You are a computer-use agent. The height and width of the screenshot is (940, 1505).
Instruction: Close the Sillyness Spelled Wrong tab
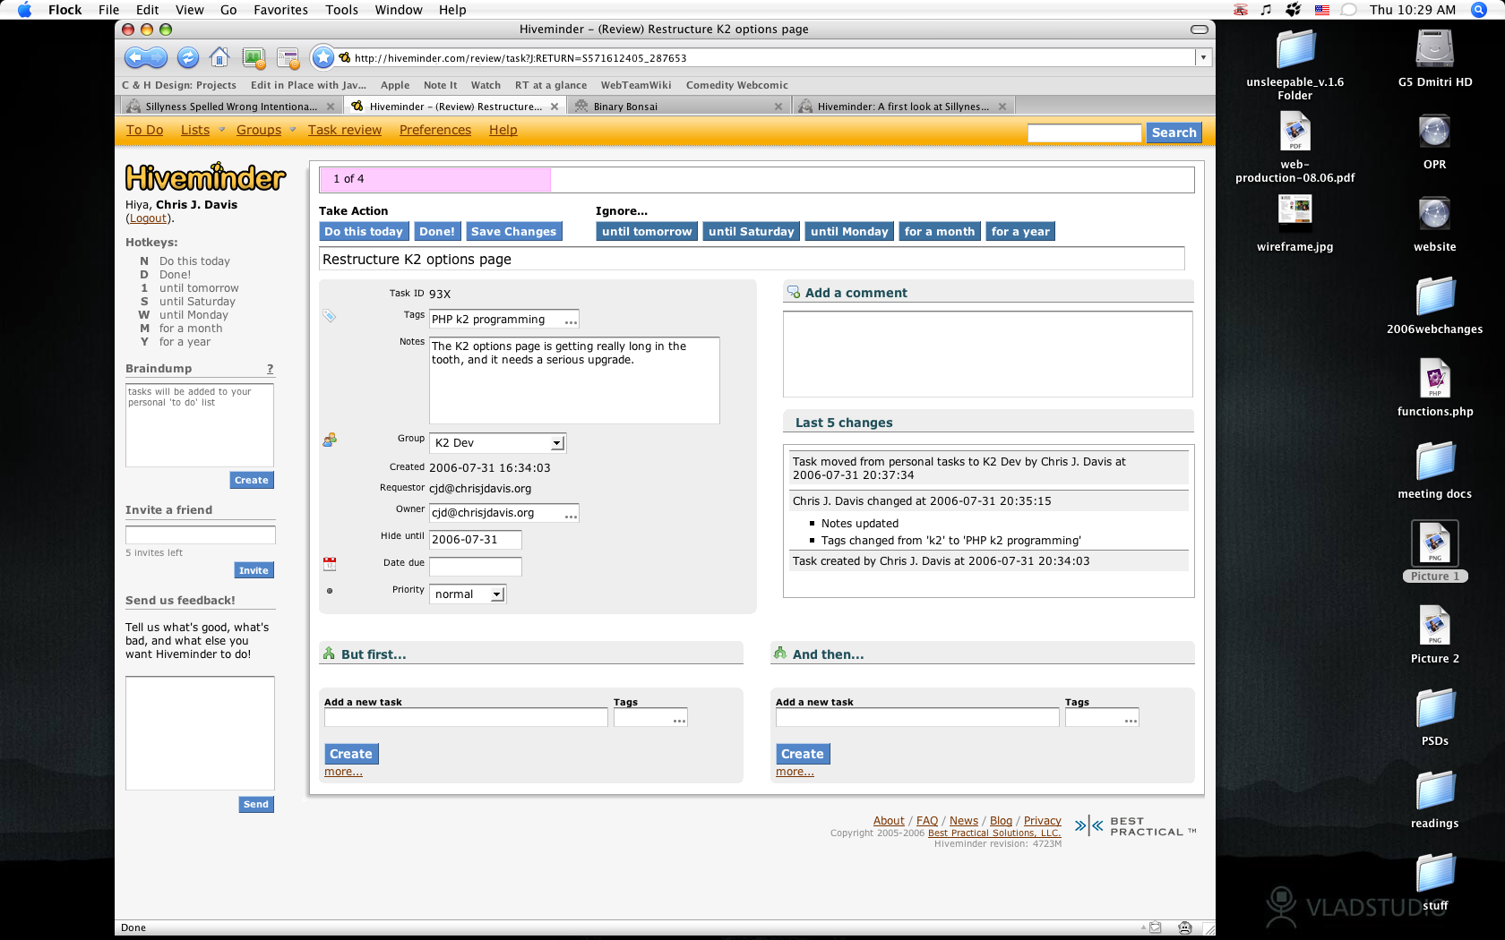coord(331,107)
